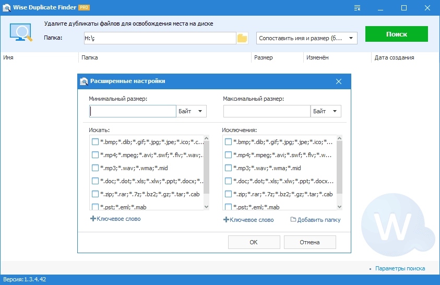Check *.mp3 audio types in Исключения list

tap(228, 168)
